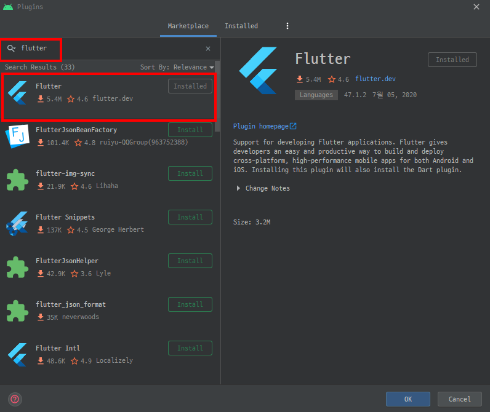The width and height of the screenshot is (490, 412).
Task: Click the Lihaha vendor name
Action: click(x=107, y=186)
